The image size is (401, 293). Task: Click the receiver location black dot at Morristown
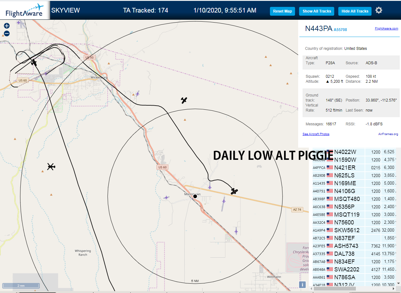point(195,196)
